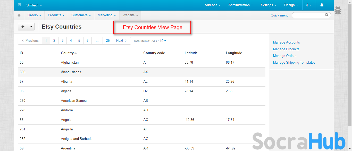Open the Add-ons menu
Image resolution: width=352 pixels, height=151 pixels.
click(x=212, y=5)
